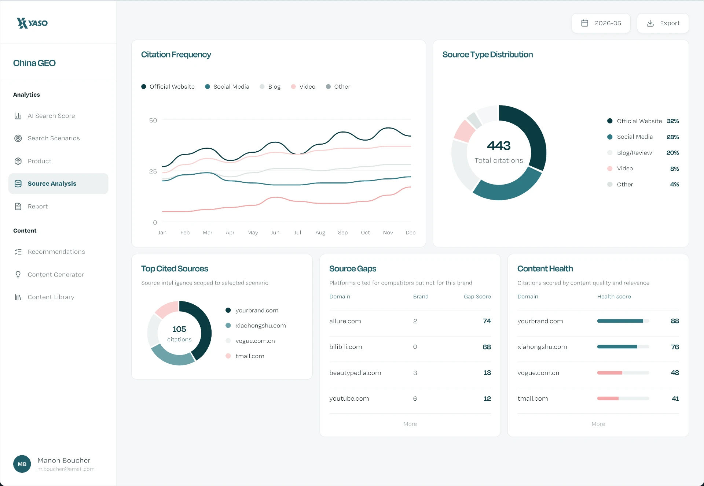Click the 443 Total citations donut center
Image resolution: width=704 pixels, height=486 pixels.
tap(499, 152)
